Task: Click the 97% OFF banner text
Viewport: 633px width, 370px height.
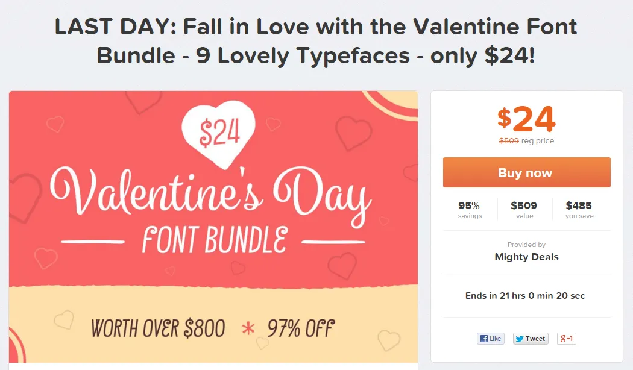Action: click(300, 328)
